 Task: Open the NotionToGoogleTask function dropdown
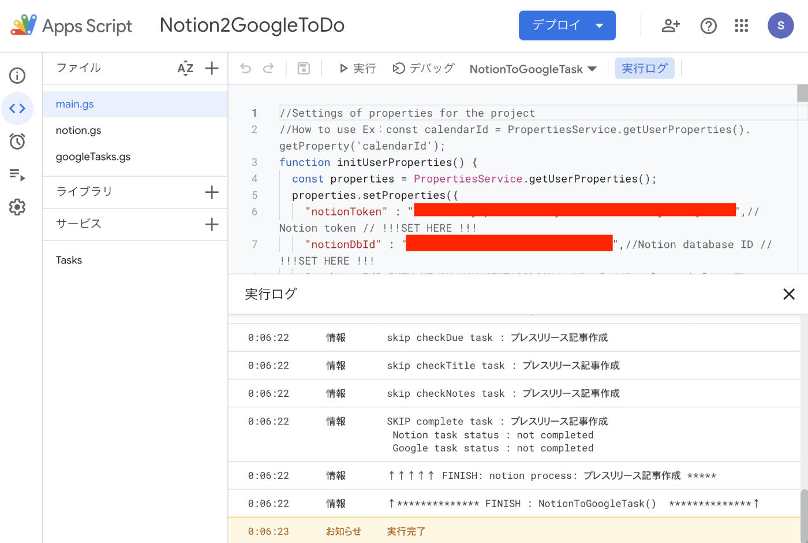tap(533, 69)
